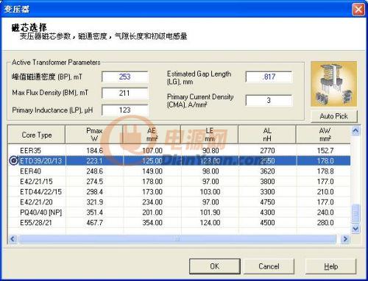Click the vertical scrollbar down arrow
Viewport: 368px width, 281px height.
pyautogui.click(x=355, y=229)
